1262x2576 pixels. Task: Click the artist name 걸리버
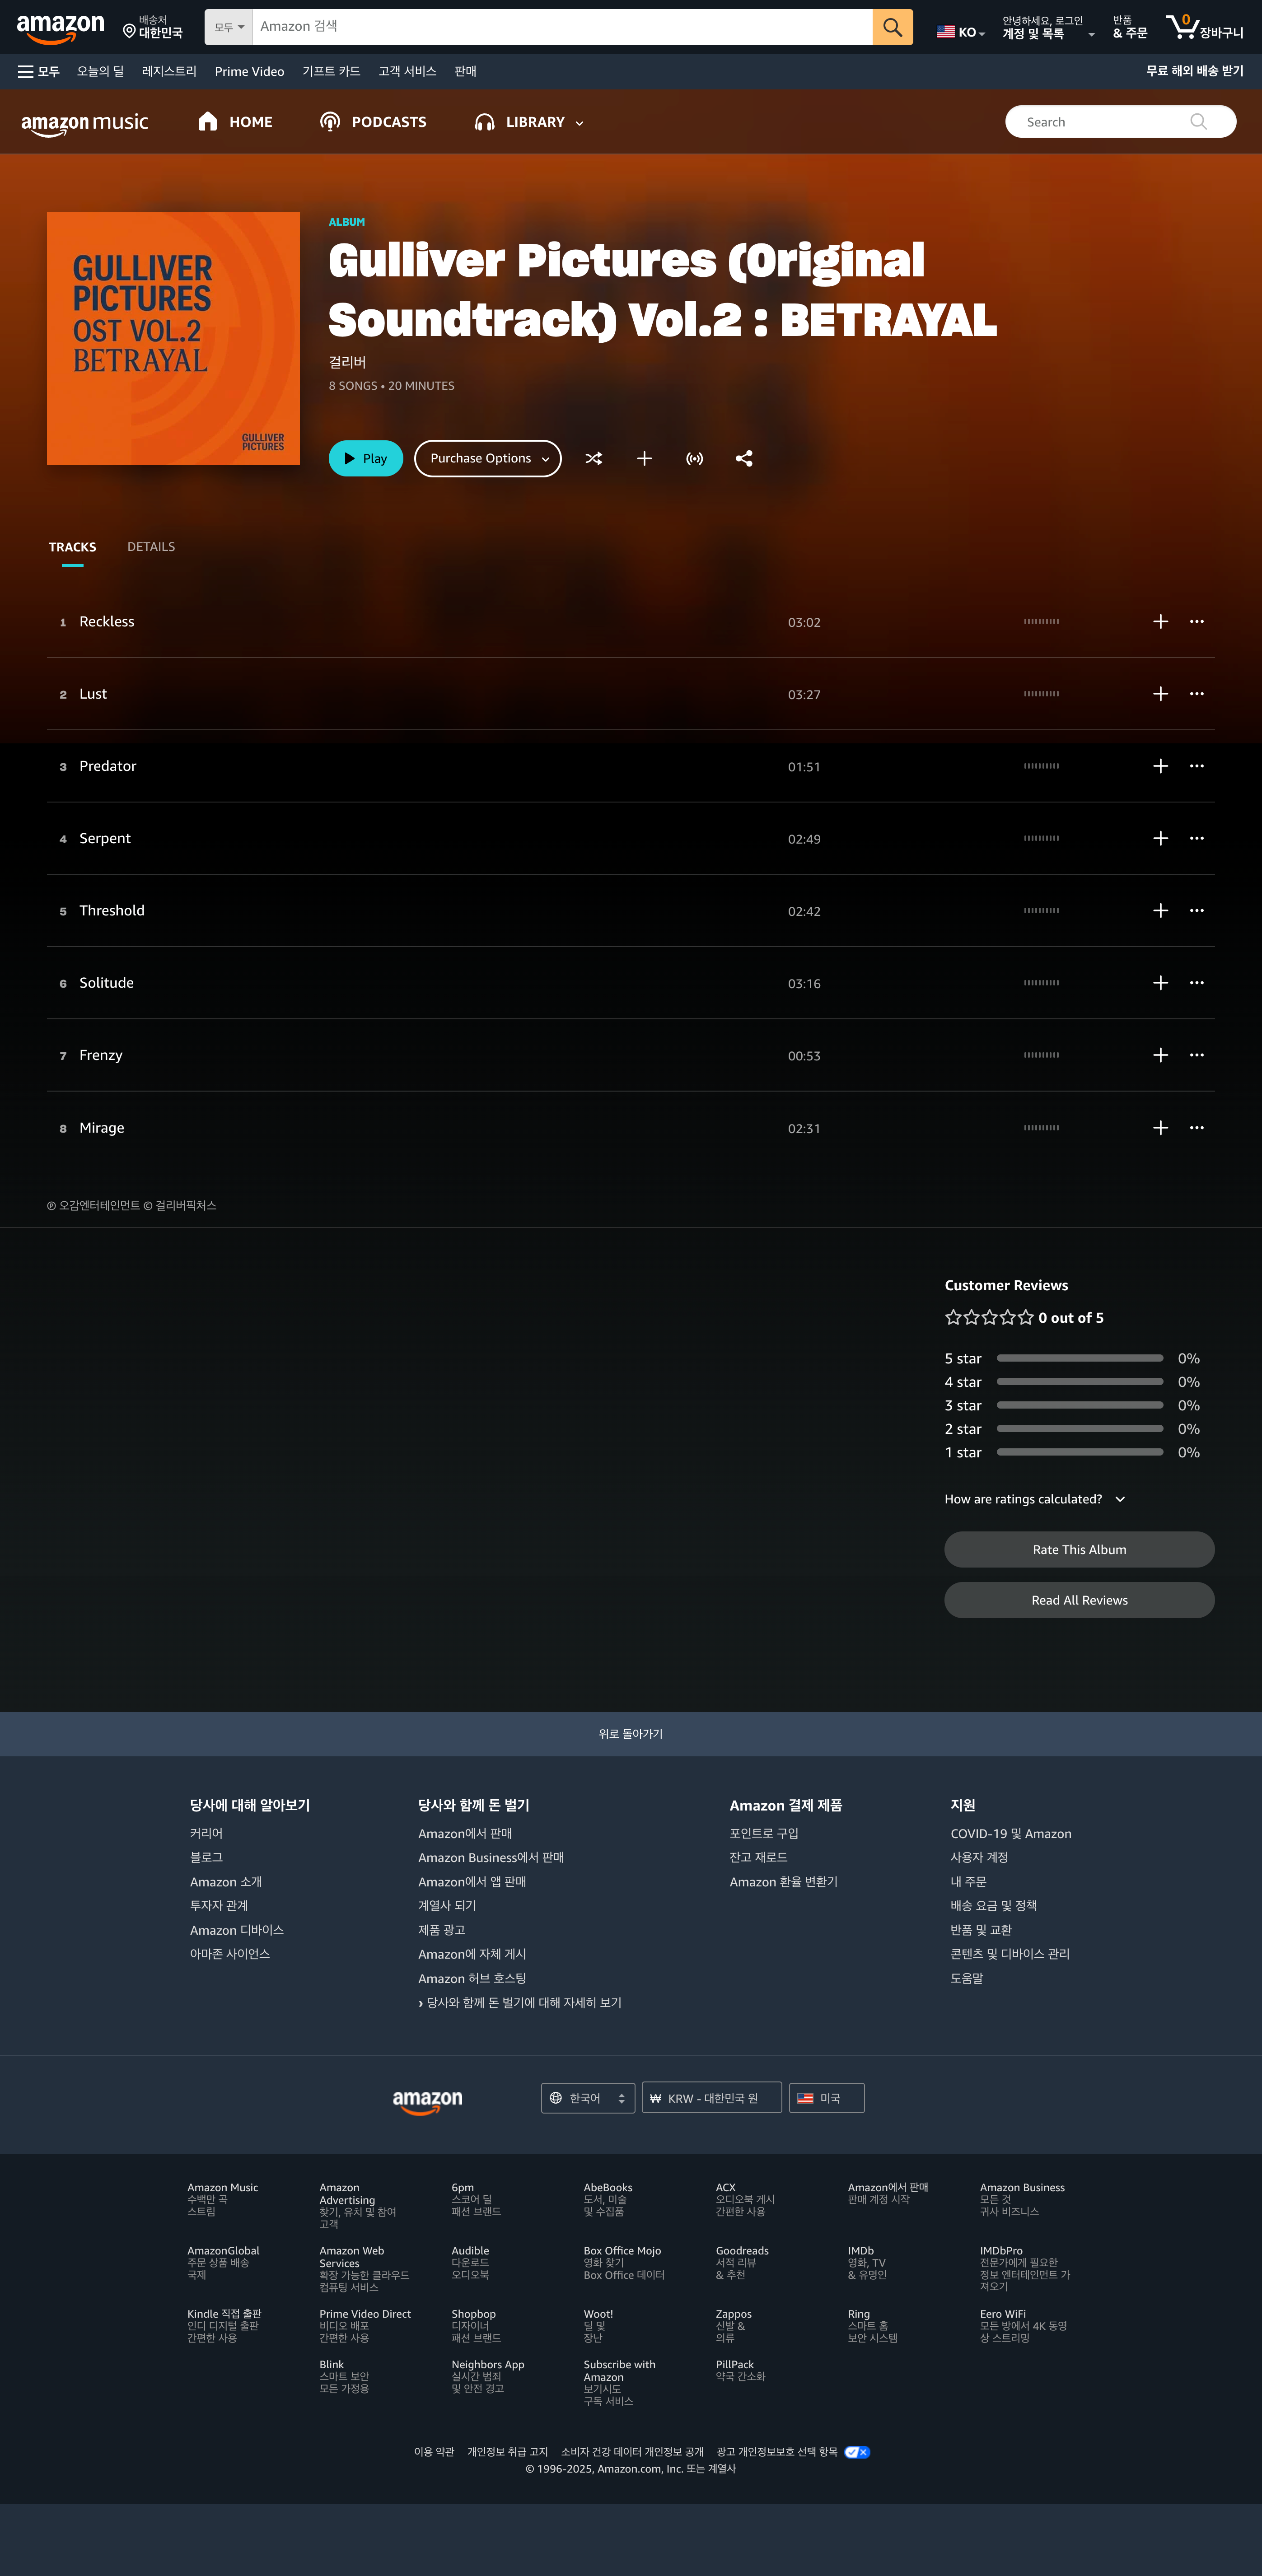click(347, 363)
